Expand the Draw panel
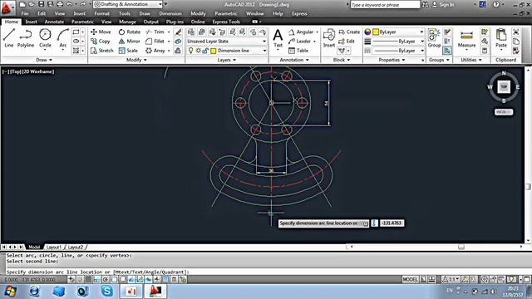The height and width of the screenshot is (299, 532). point(44,60)
